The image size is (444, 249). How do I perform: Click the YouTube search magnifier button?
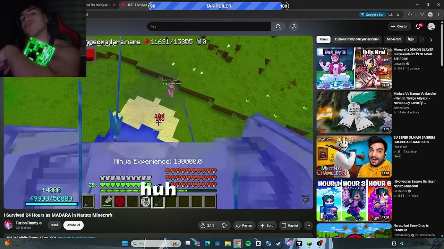click(278, 27)
